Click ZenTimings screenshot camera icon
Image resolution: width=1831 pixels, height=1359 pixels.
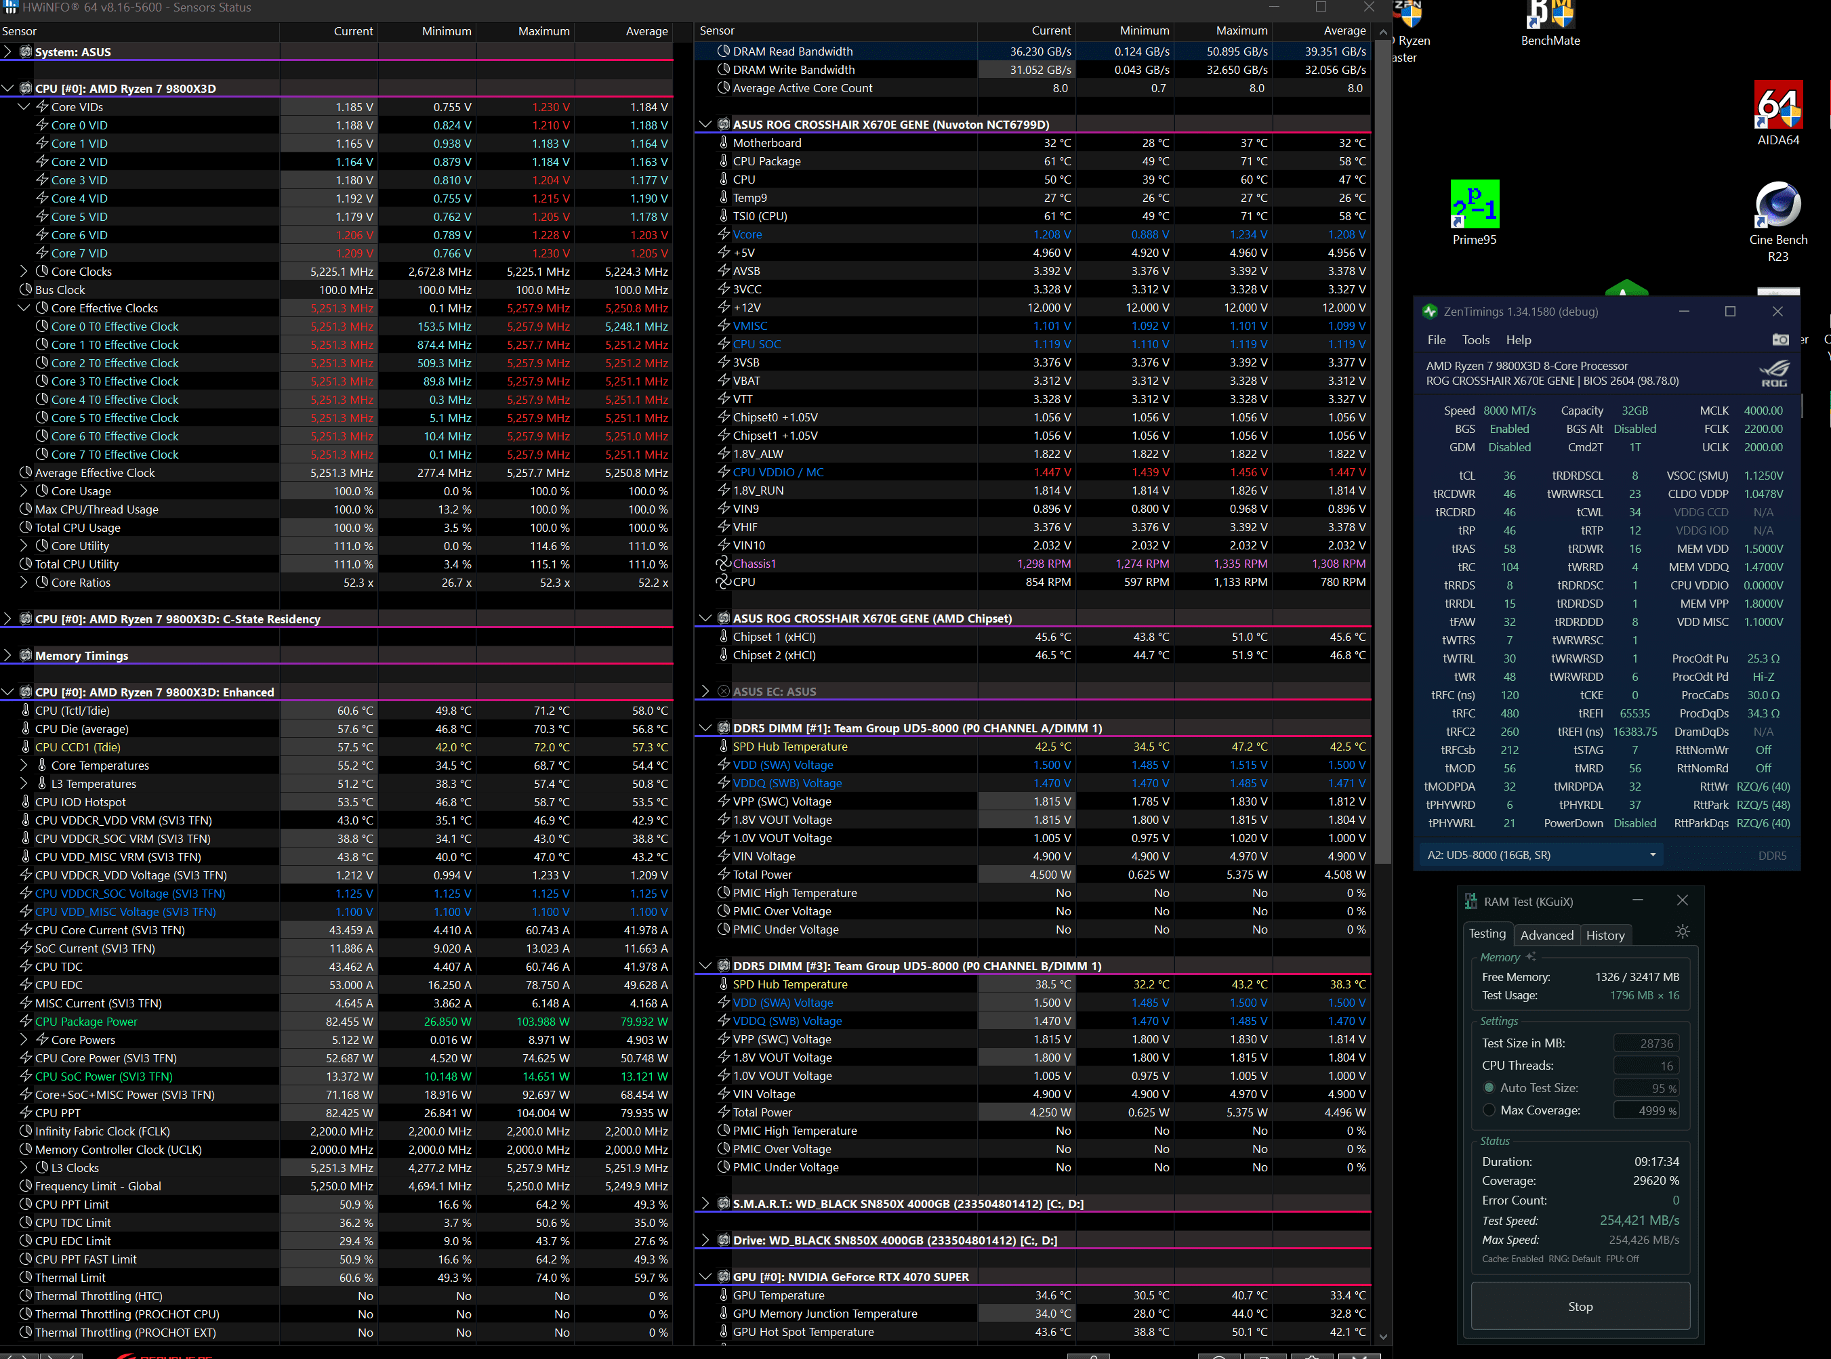1780,340
